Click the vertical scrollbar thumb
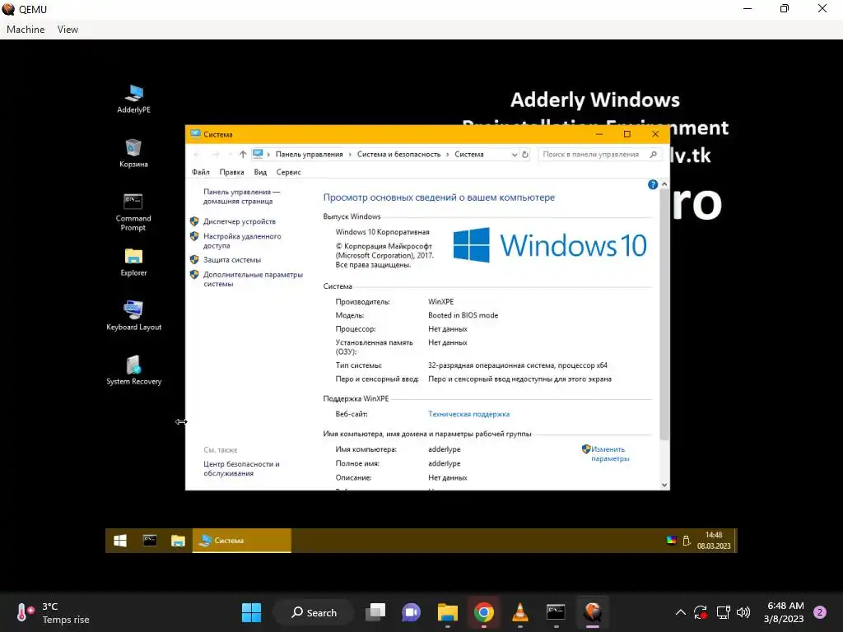 pyautogui.click(x=664, y=314)
